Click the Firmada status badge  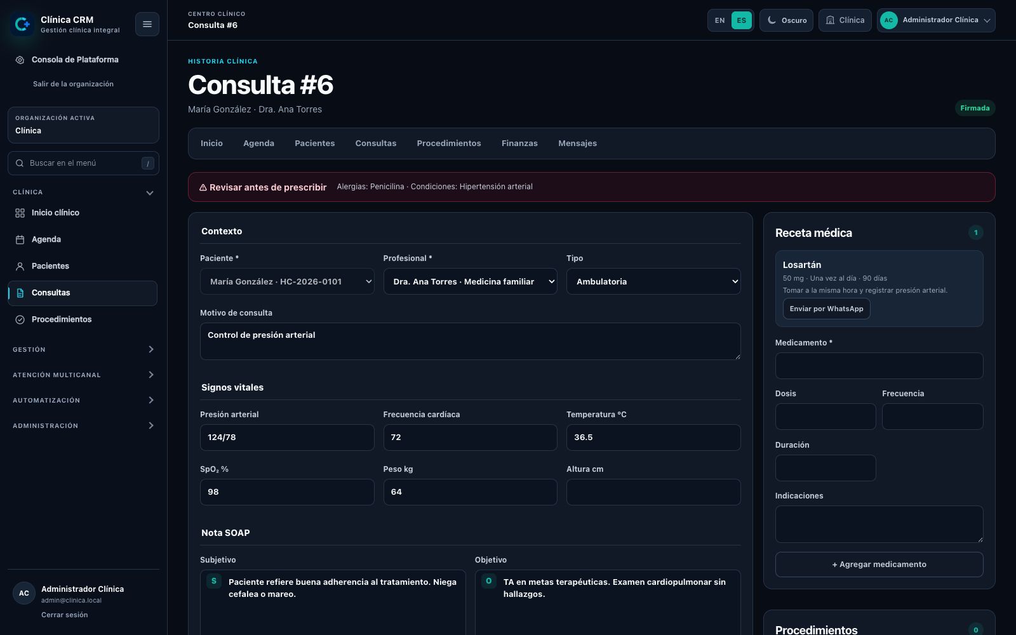(x=975, y=108)
